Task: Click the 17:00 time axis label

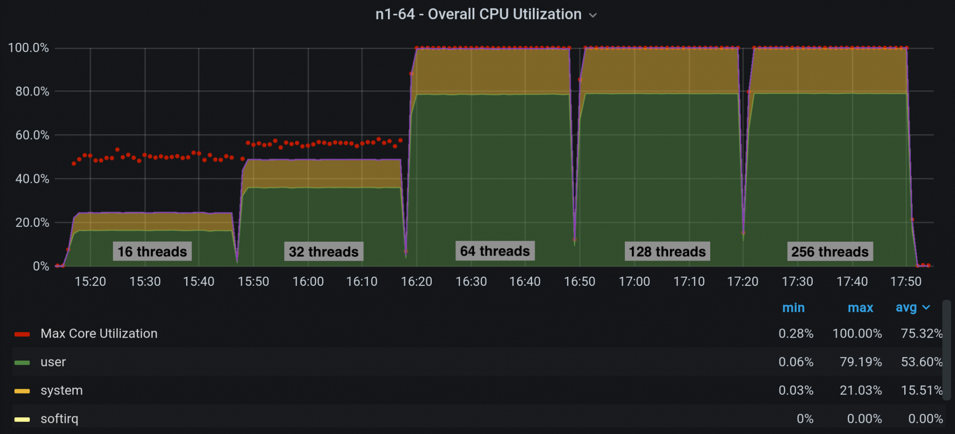Action: tap(635, 281)
